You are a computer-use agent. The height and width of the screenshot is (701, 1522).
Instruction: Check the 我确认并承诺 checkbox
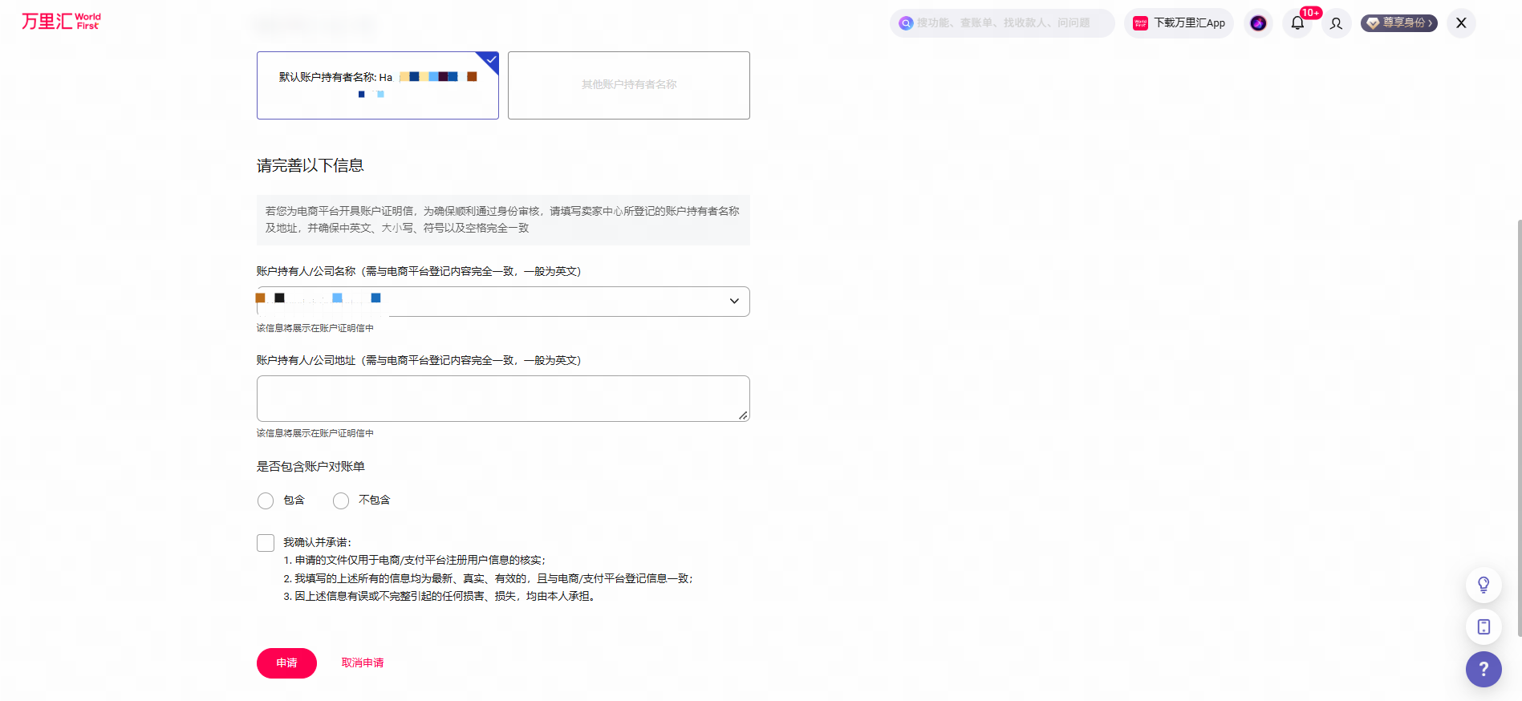coord(266,543)
